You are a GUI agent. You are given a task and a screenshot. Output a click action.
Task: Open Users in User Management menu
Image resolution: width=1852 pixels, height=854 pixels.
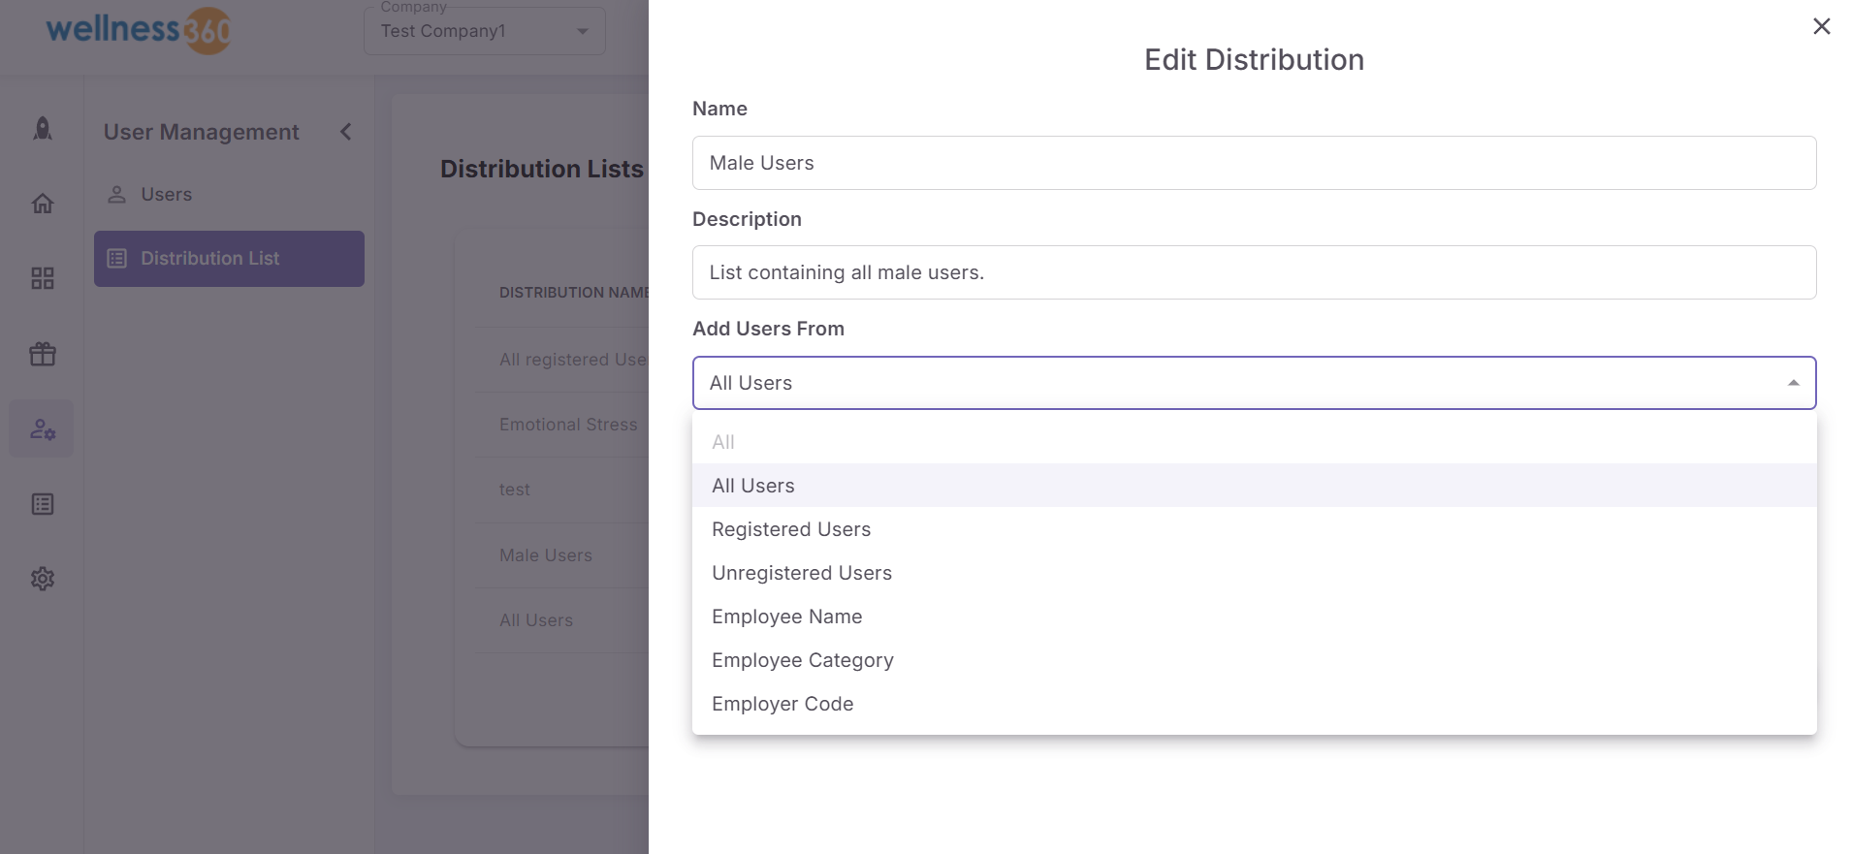coord(166,194)
